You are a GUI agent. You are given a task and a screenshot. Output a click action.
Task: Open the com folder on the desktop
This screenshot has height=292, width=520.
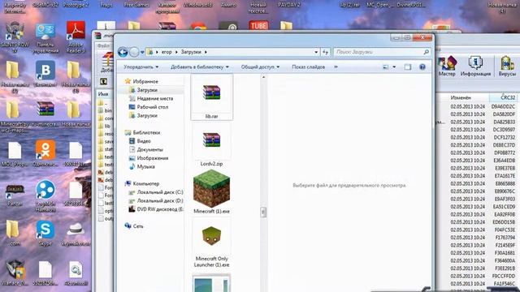point(13,233)
